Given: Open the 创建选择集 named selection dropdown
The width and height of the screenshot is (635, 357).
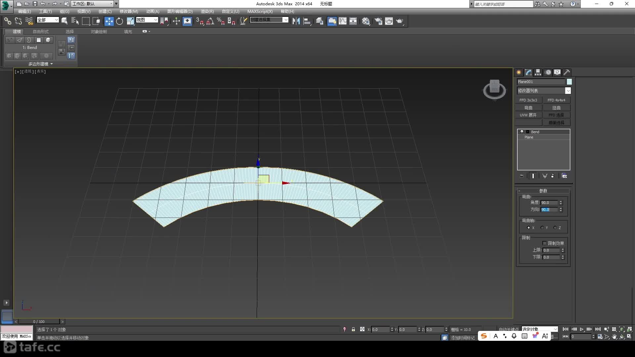Looking at the screenshot, I should (x=269, y=20).
